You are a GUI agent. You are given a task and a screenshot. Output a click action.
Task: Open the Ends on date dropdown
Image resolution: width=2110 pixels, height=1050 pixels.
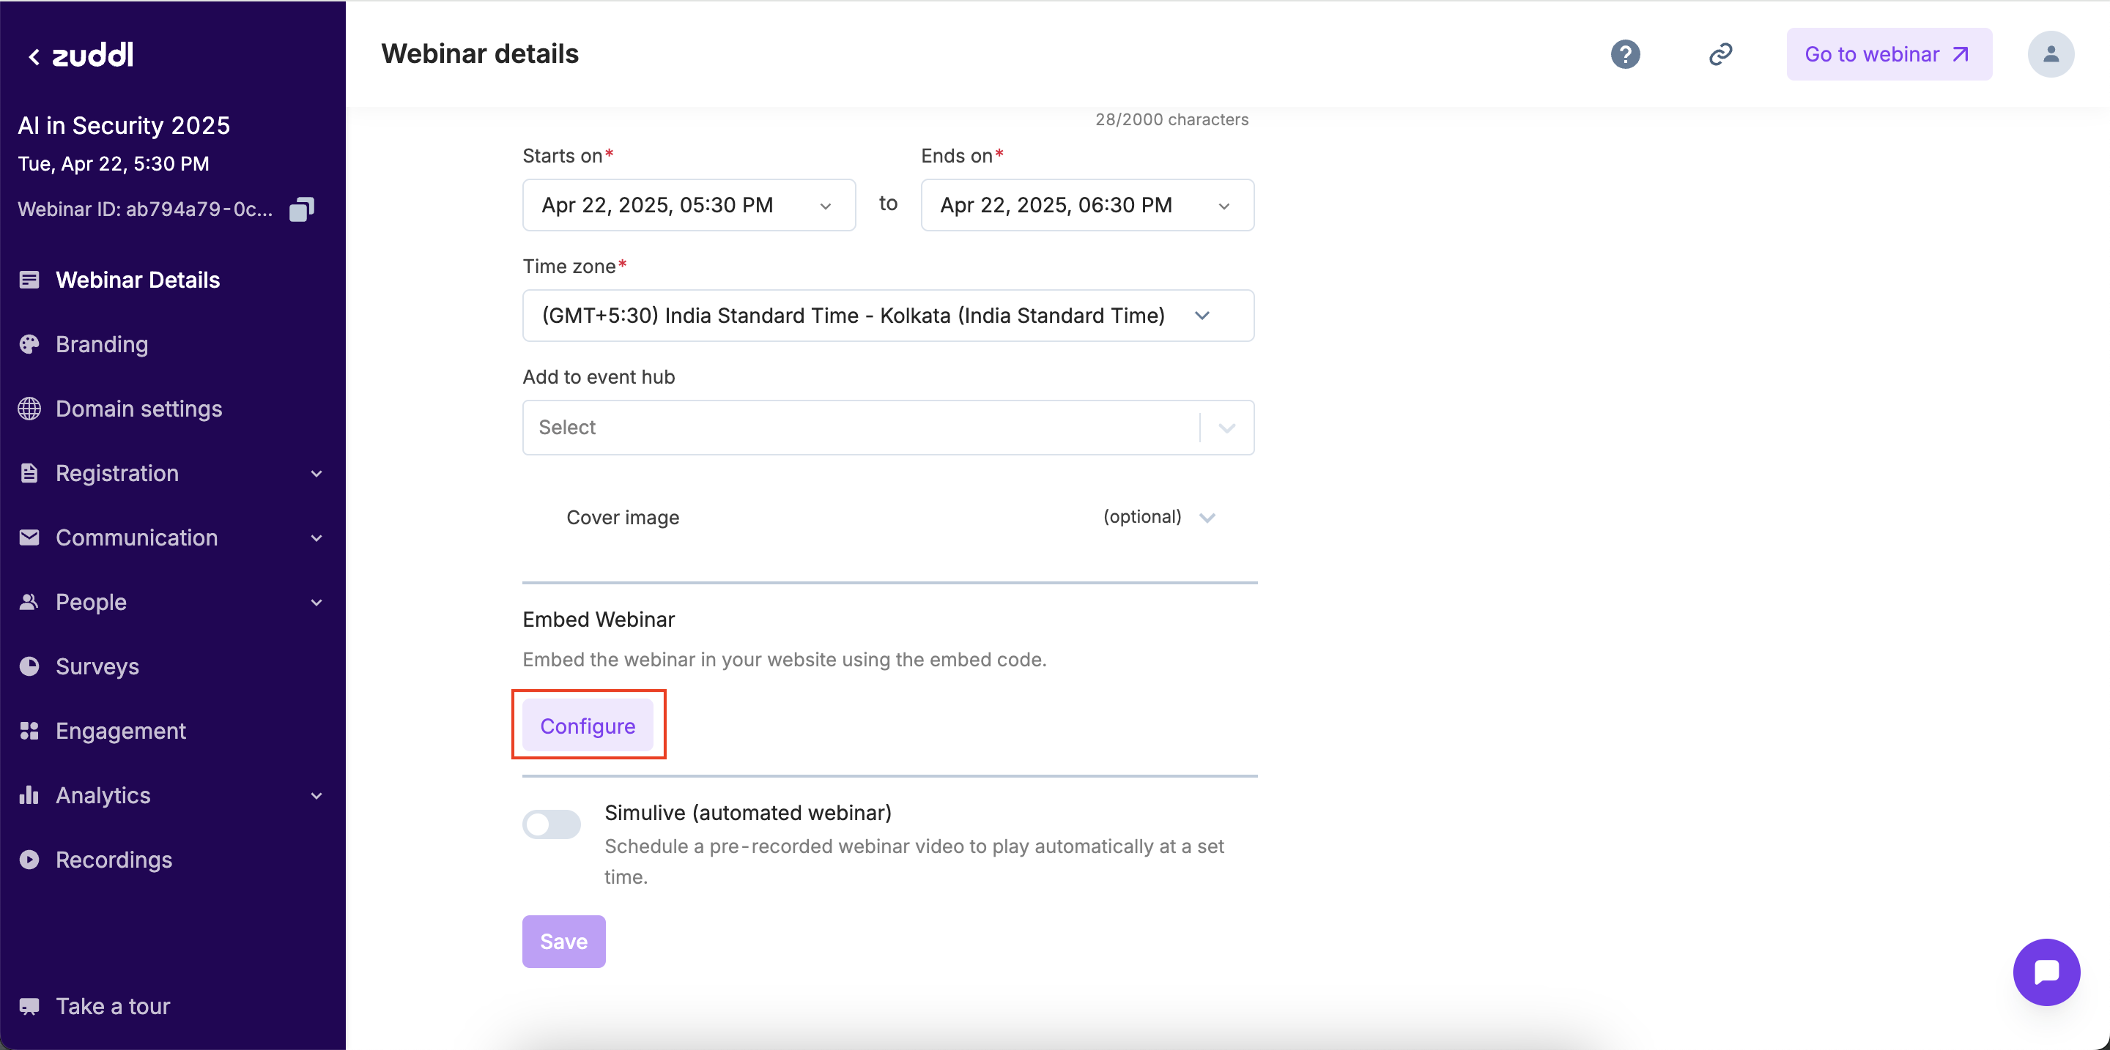click(1086, 204)
